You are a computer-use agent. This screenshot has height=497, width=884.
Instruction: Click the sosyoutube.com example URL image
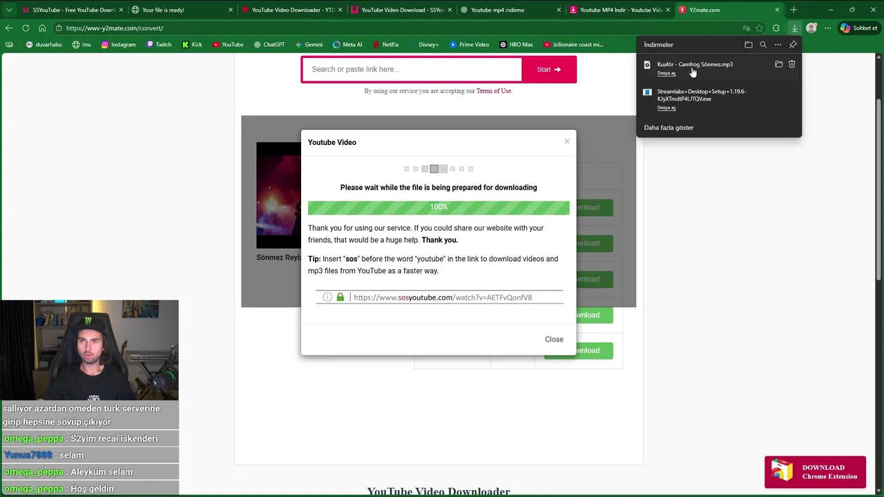[x=439, y=298]
